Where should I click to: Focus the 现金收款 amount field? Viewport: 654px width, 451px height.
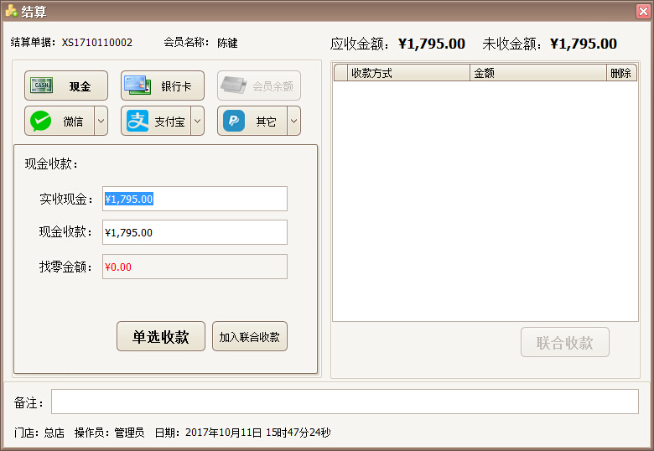195,232
